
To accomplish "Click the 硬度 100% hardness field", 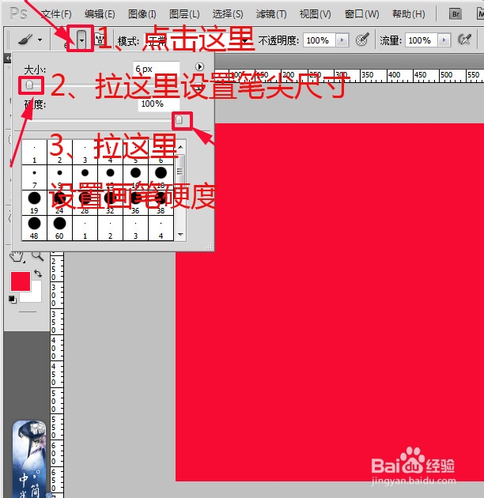I will click(x=159, y=104).
